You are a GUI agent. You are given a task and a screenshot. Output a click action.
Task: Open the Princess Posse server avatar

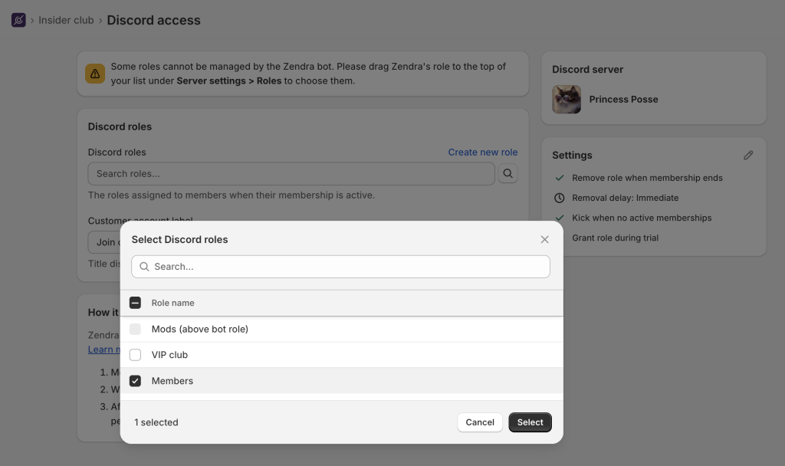point(567,99)
